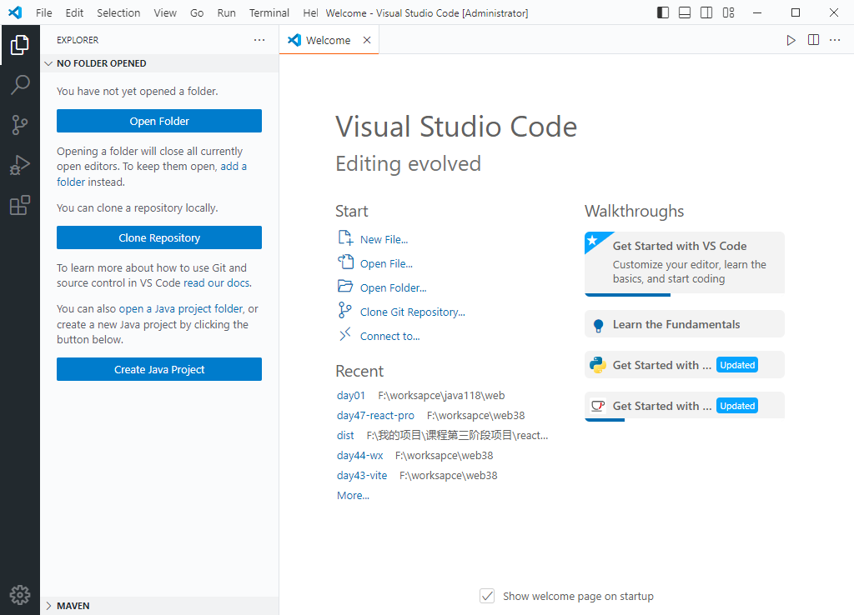Follow the 'add a folder' link
This screenshot has width=854, height=615.
pyautogui.click(x=234, y=166)
